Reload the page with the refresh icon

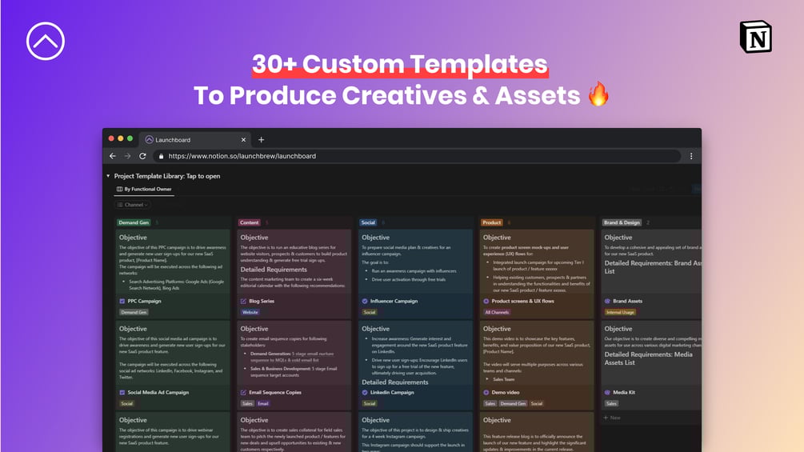tap(142, 156)
